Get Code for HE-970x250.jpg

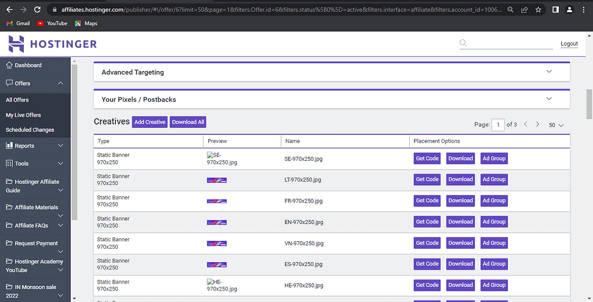(427, 285)
